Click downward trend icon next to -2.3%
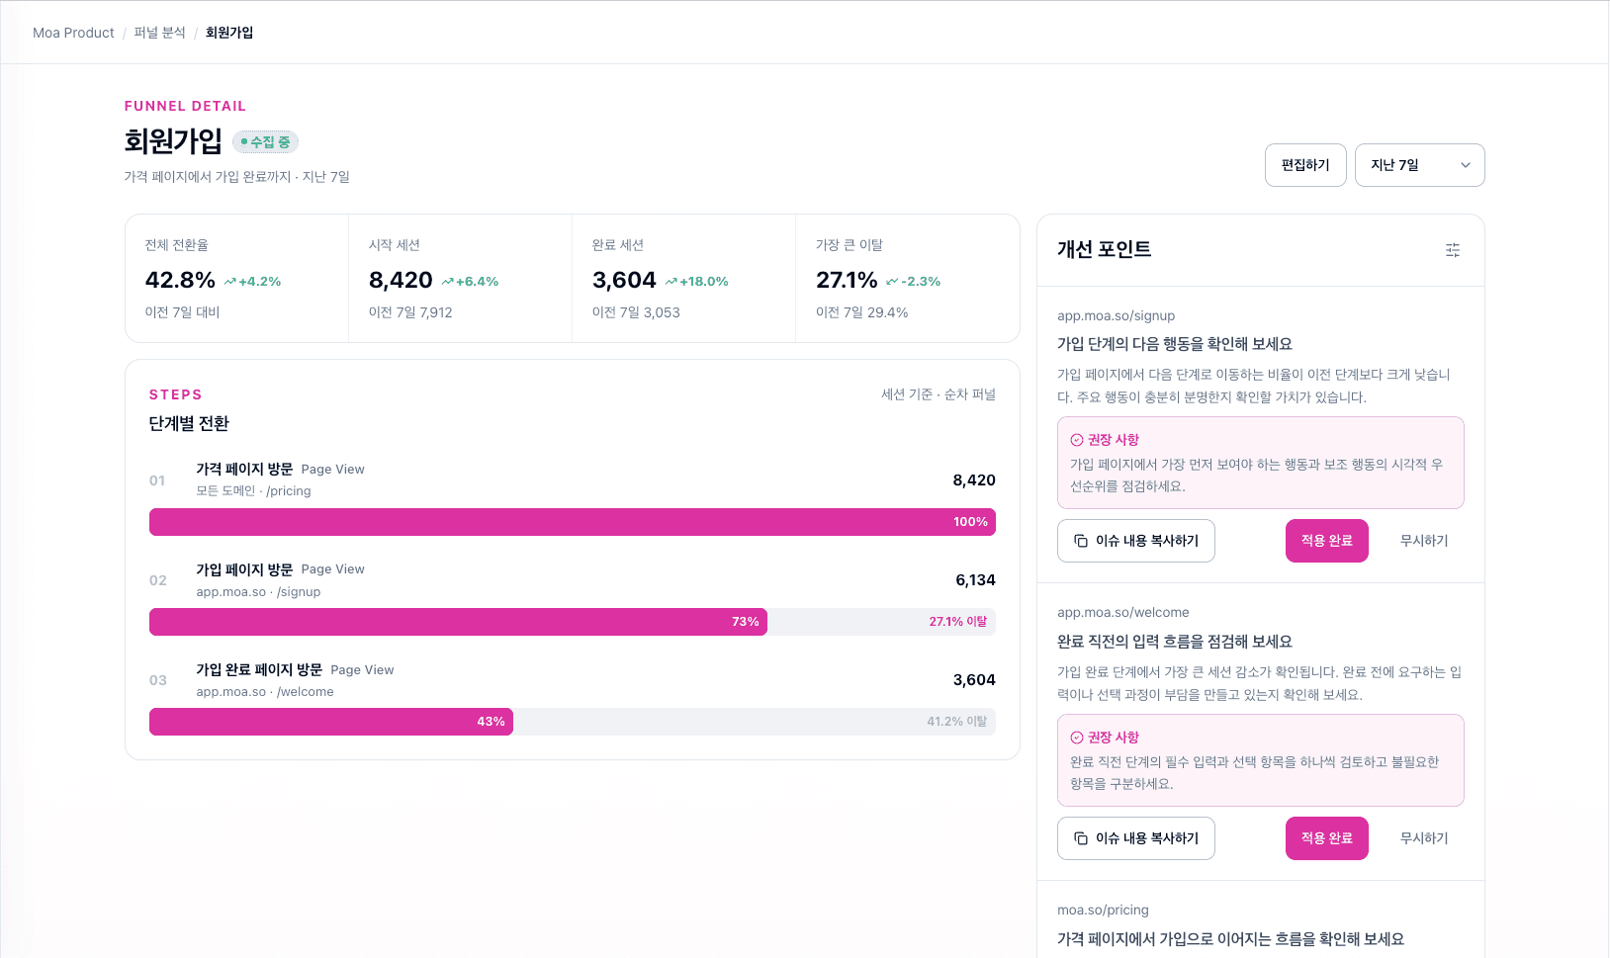1610x958 pixels. tap(892, 282)
